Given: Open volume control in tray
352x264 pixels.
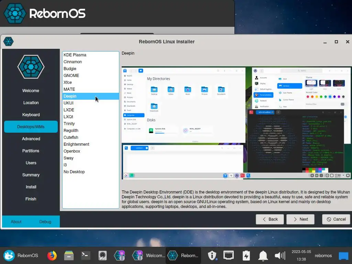Looking at the screenshot, I should (x=280, y=255).
